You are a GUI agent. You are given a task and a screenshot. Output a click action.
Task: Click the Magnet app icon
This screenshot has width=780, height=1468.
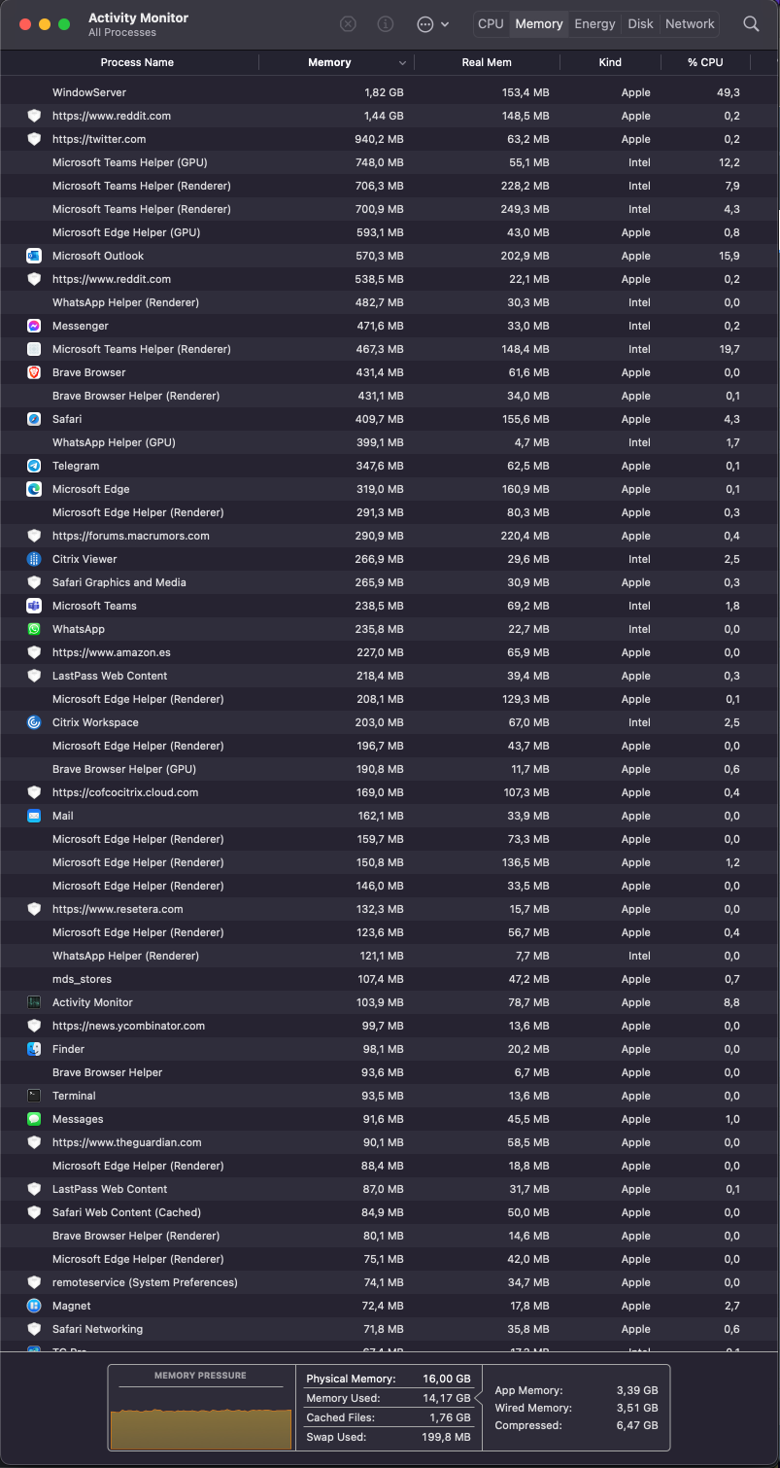pyautogui.click(x=34, y=1306)
